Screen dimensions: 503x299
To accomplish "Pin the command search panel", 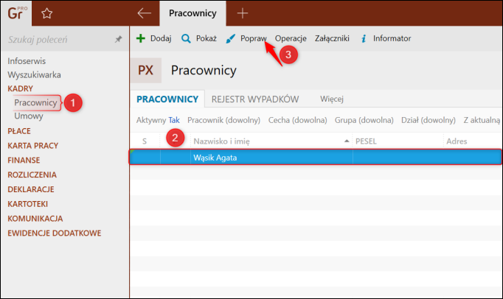I will click(119, 40).
